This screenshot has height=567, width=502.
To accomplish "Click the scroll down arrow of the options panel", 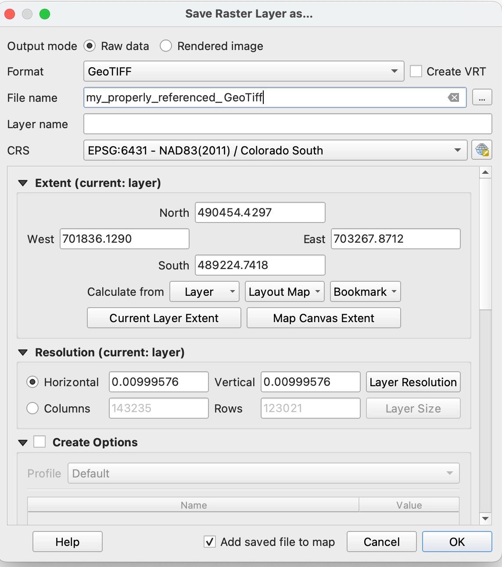I will (485, 518).
